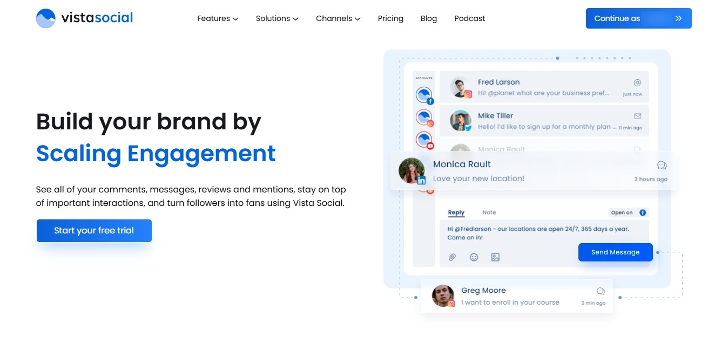This screenshot has height=345, width=728.
Task: Open the Blog menu item
Action: 429,18
